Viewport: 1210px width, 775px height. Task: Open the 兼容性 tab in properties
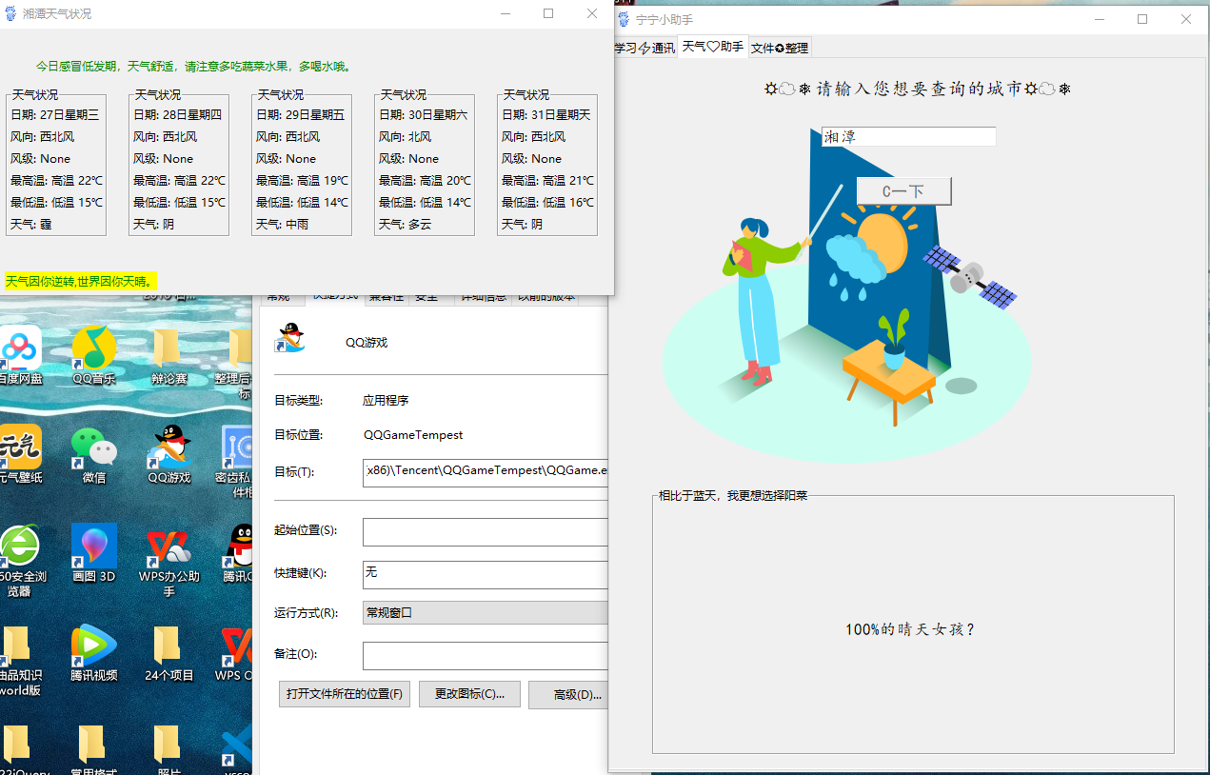[385, 296]
